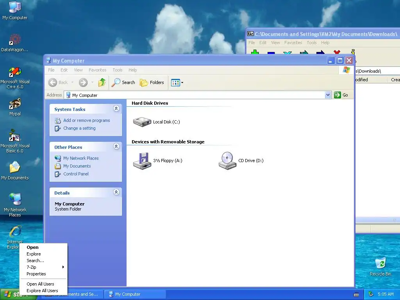This screenshot has height=300, width=400.
Task: Collapse the System Tasks panel
Action: point(116,109)
